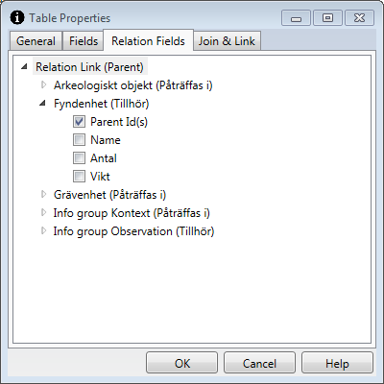Tick the Antal checkbox

79,158
